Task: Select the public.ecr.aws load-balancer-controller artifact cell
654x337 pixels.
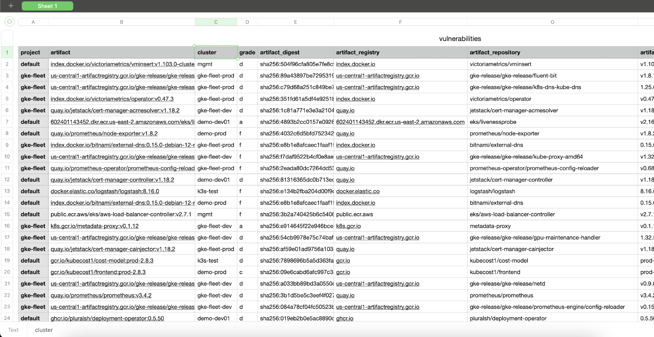Action: (x=121, y=214)
